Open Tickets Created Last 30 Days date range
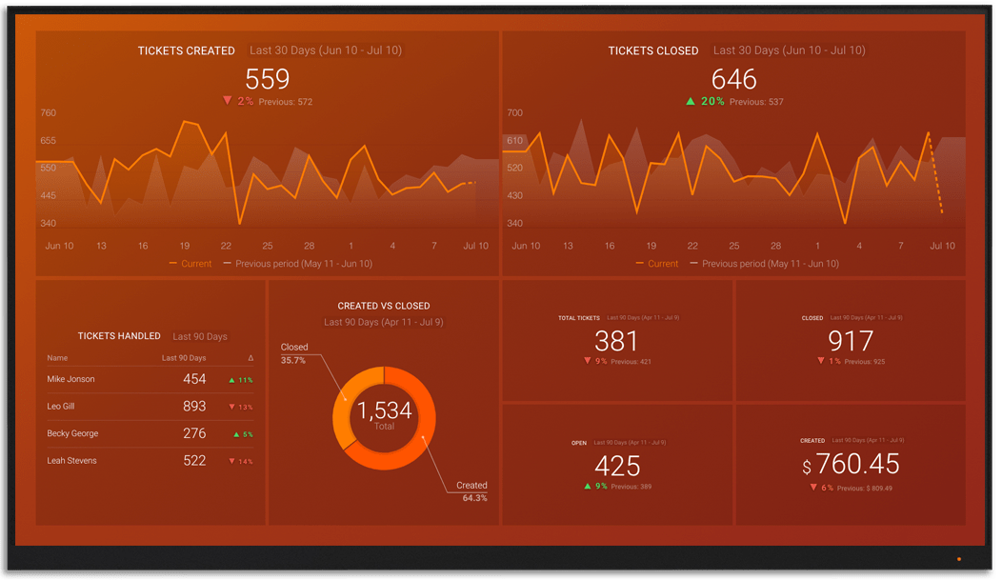The height and width of the screenshot is (580, 1002). pos(326,50)
